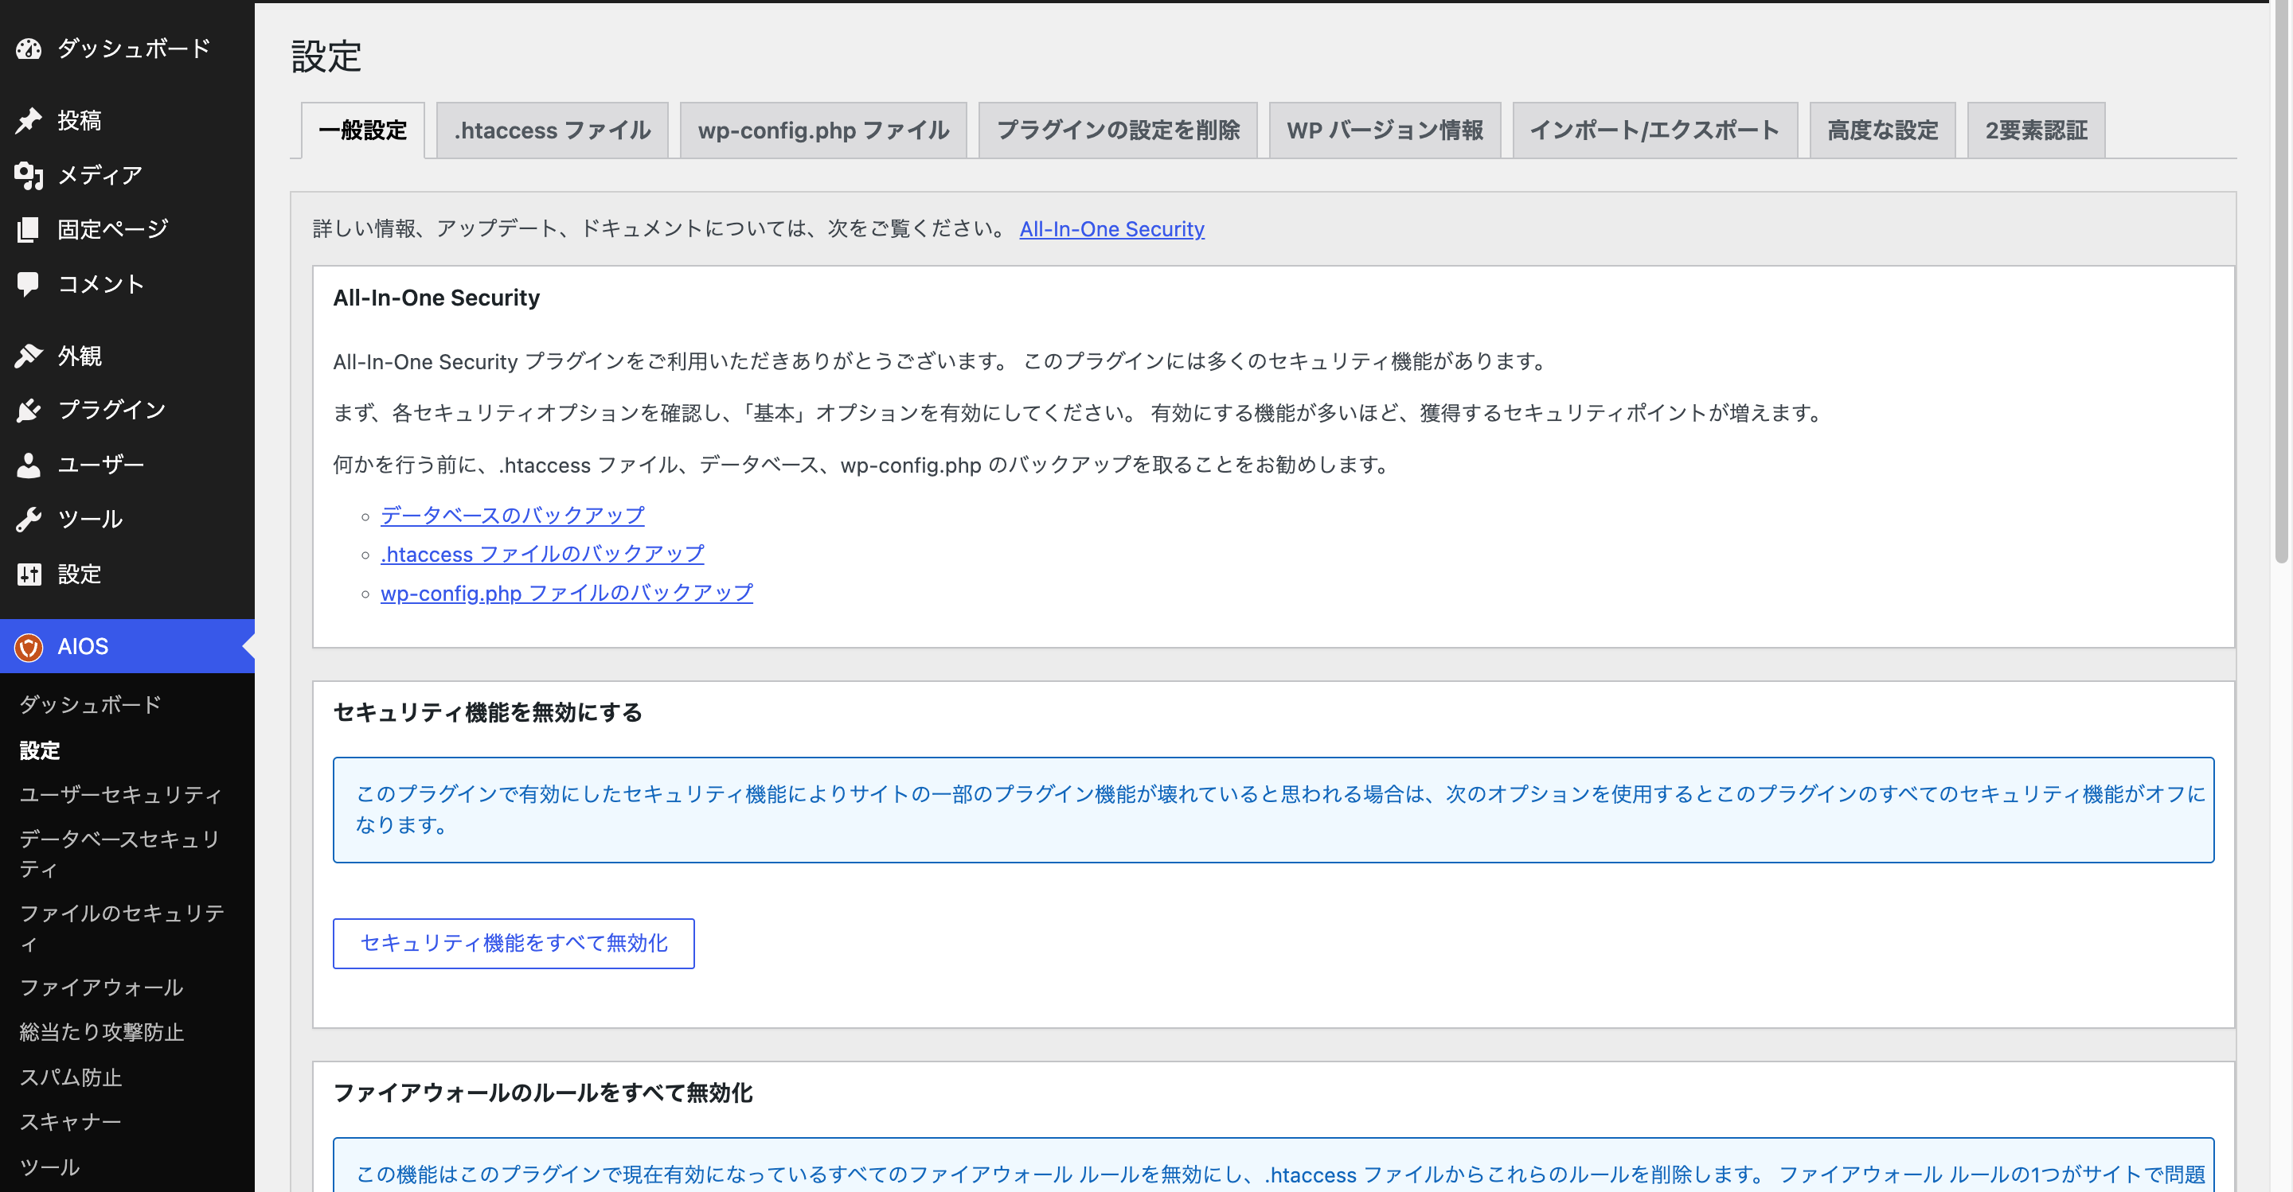Switch to the wp-config.php ファイル tab
The height and width of the screenshot is (1192, 2293).
pos(823,130)
